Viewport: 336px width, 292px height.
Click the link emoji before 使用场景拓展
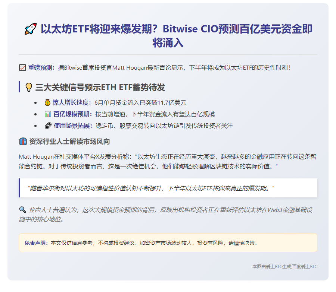[48, 126]
